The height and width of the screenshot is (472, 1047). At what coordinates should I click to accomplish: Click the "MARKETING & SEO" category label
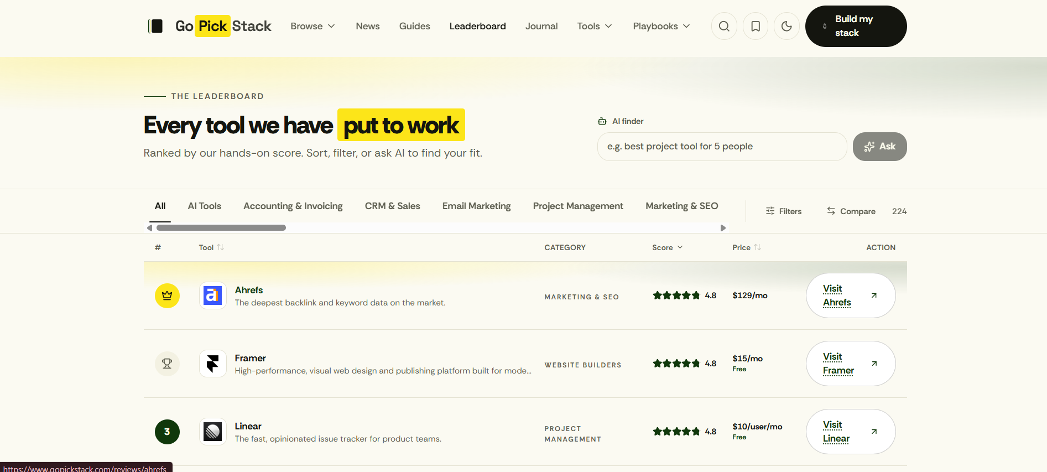coord(582,297)
